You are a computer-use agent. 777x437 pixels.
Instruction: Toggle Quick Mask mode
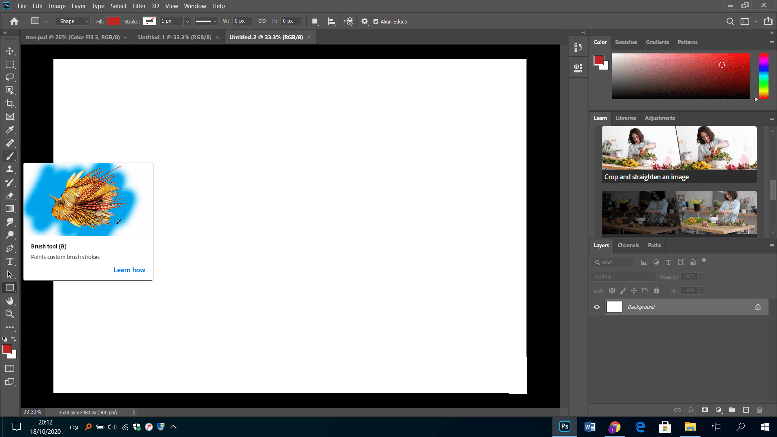[10, 369]
